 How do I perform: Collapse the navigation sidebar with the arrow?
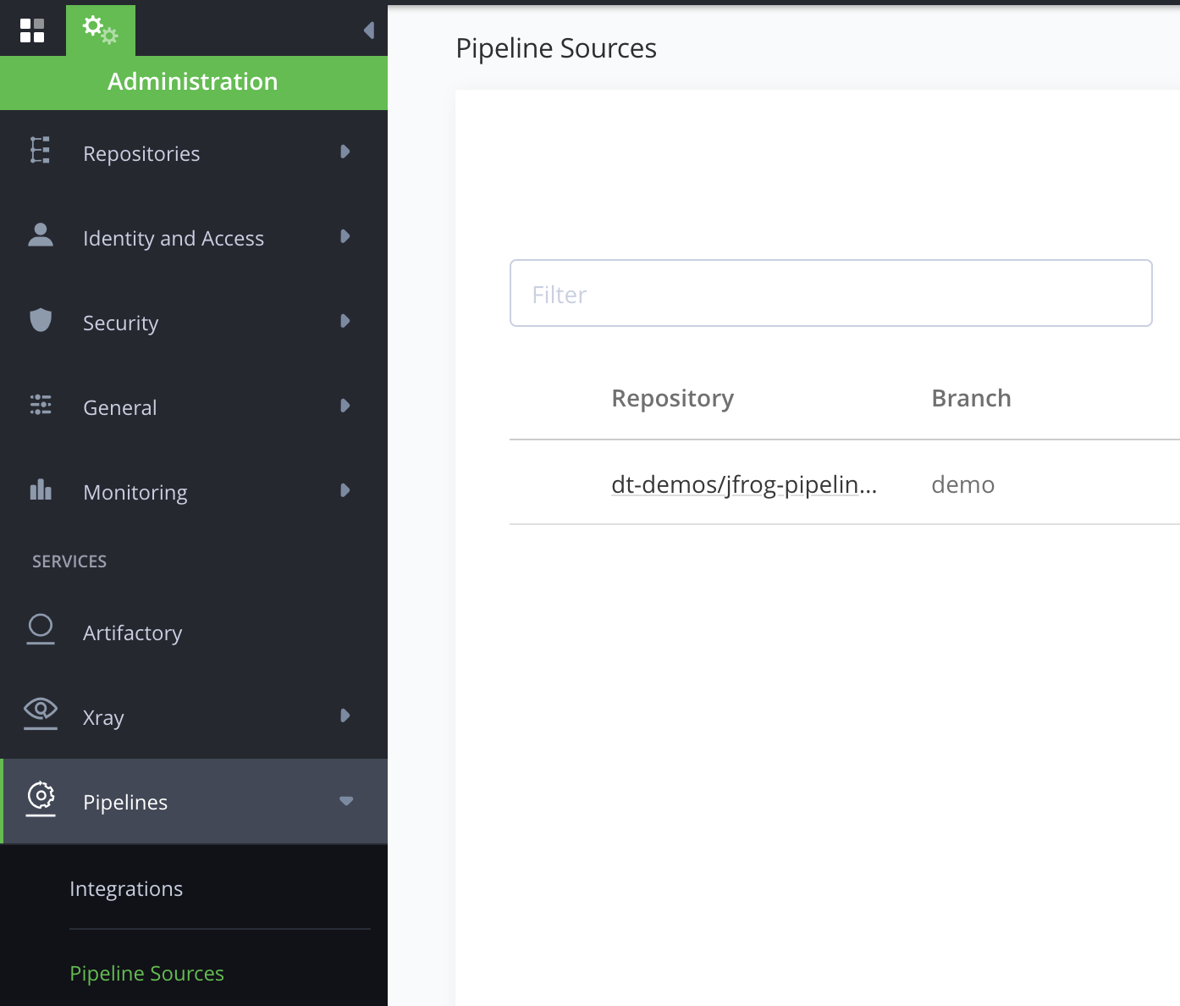[367, 30]
